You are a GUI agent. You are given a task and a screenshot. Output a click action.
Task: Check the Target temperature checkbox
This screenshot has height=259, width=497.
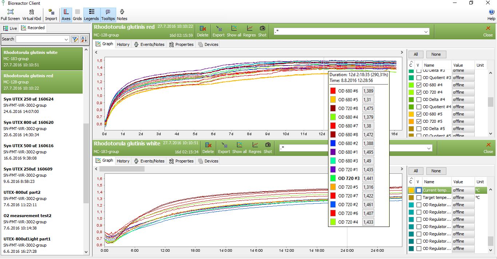click(x=419, y=197)
